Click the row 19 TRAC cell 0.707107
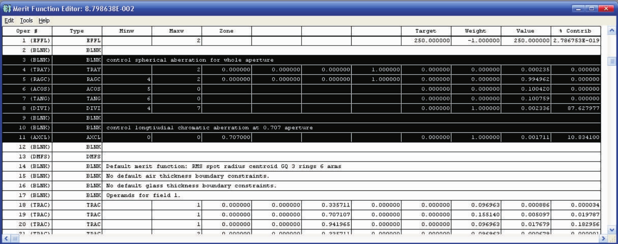The width and height of the screenshot is (618, 244). (327, 215)
